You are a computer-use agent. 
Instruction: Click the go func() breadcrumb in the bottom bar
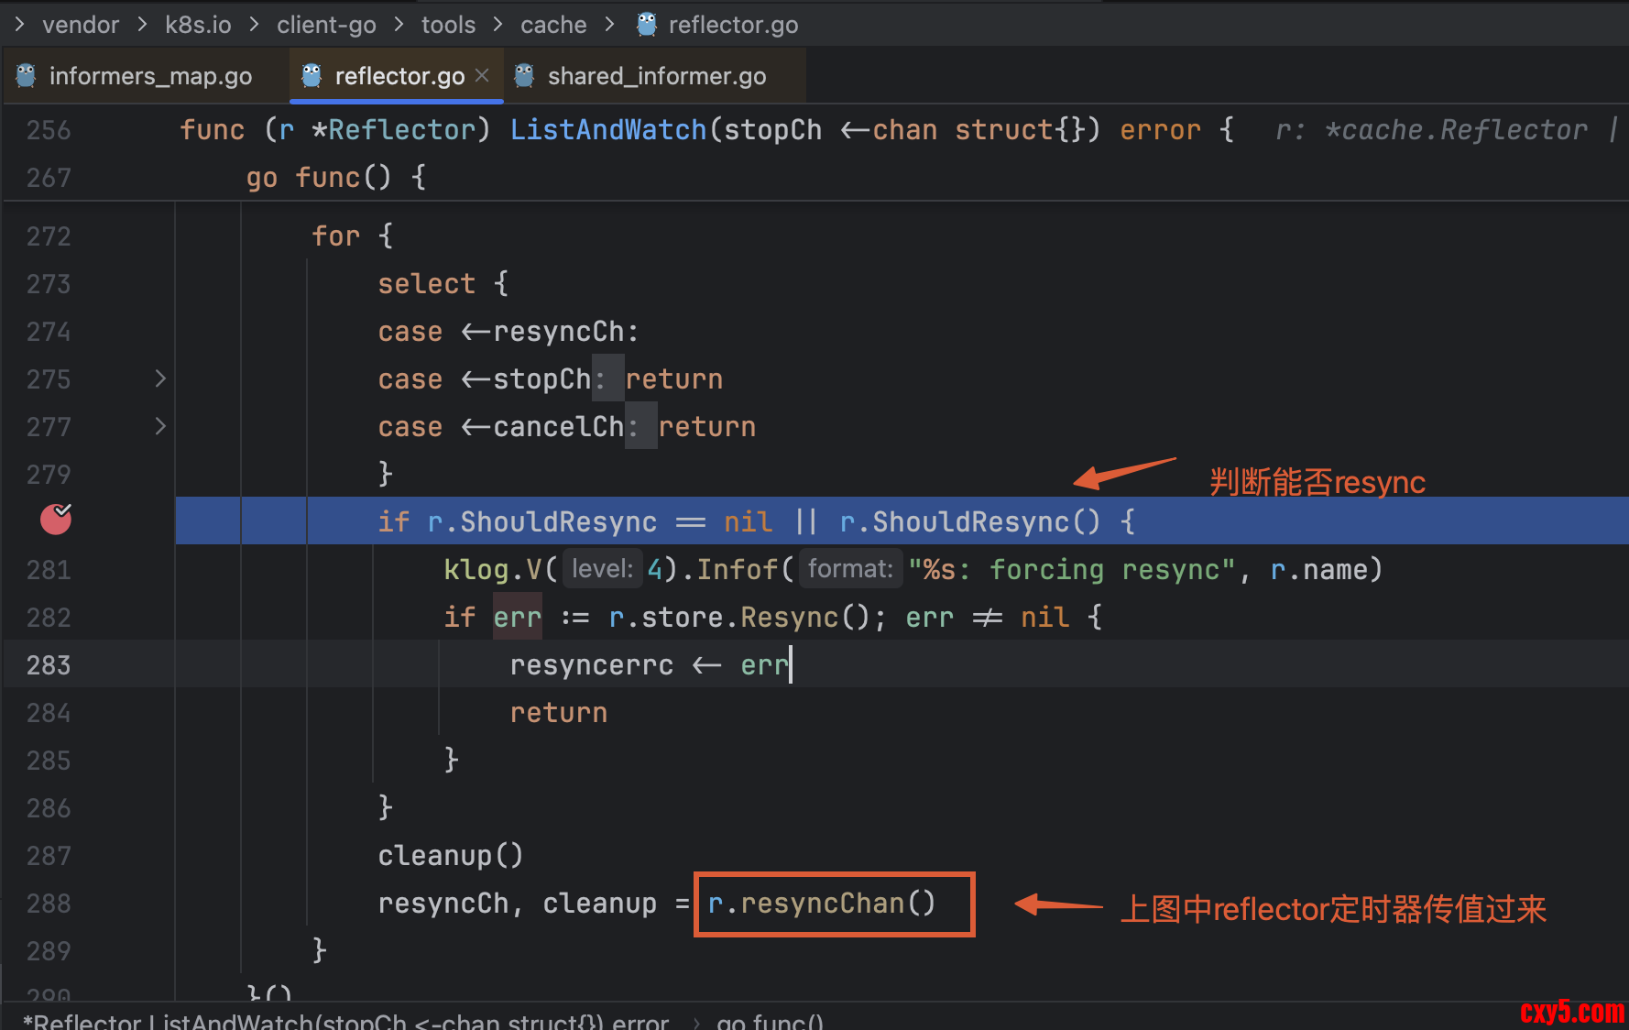(x=770, y=1021)
